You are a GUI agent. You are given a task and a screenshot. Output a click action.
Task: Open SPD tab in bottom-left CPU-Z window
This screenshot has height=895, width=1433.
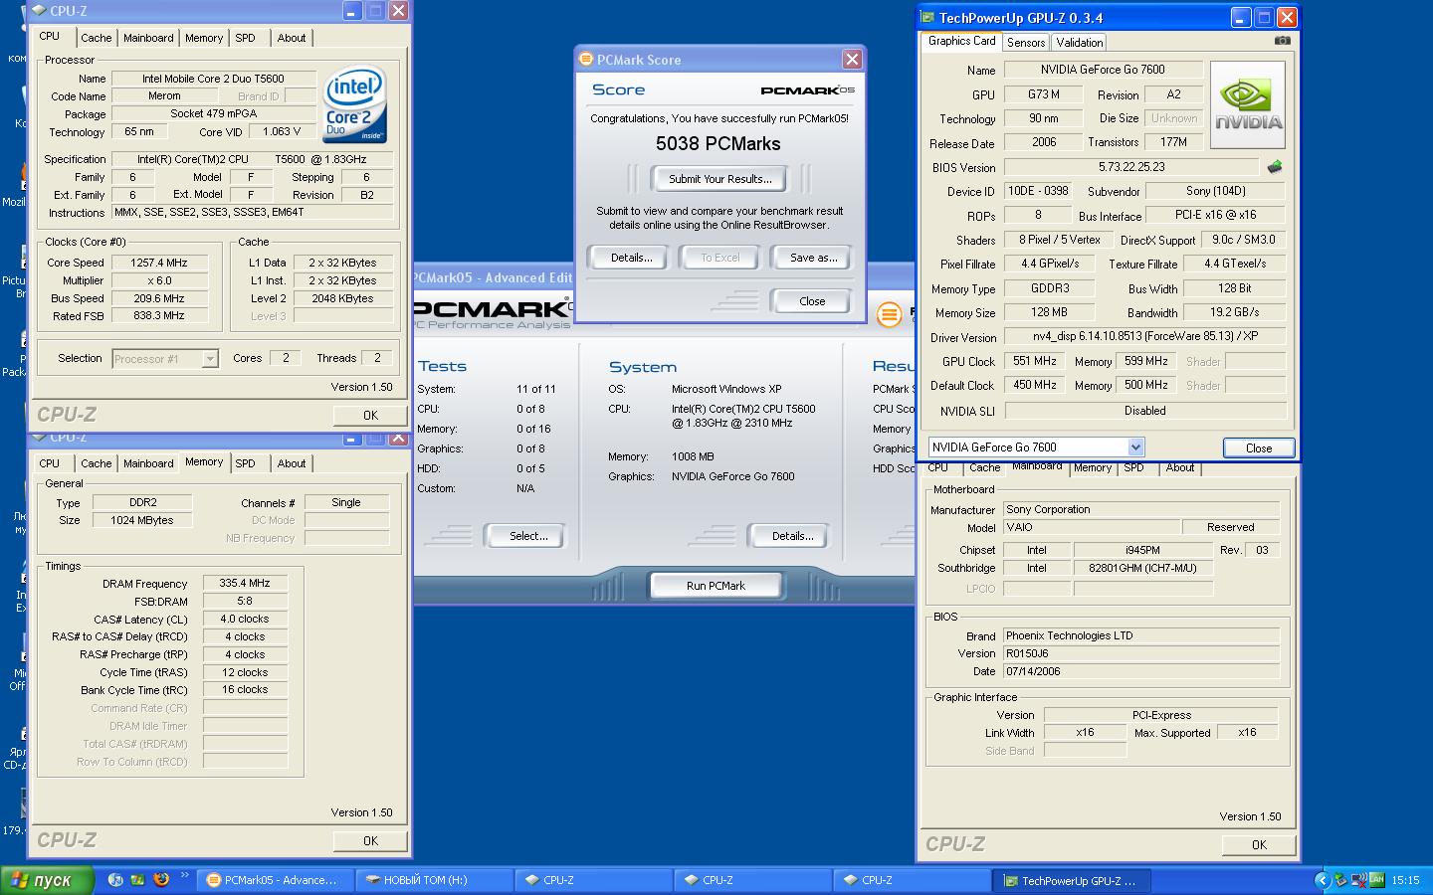(x=246, y=463)
